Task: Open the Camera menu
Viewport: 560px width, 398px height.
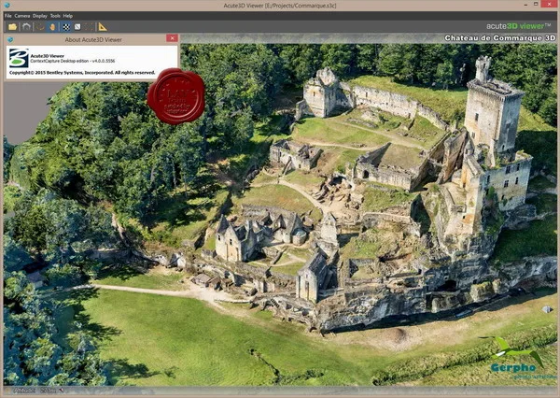Action: [x=22, y=16]
